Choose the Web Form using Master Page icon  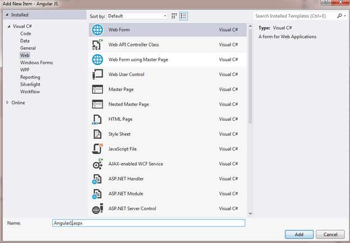(98, 59)
